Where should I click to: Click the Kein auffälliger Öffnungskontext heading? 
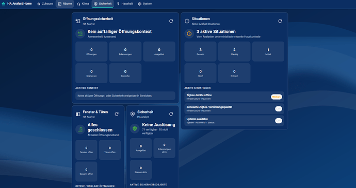120,31
